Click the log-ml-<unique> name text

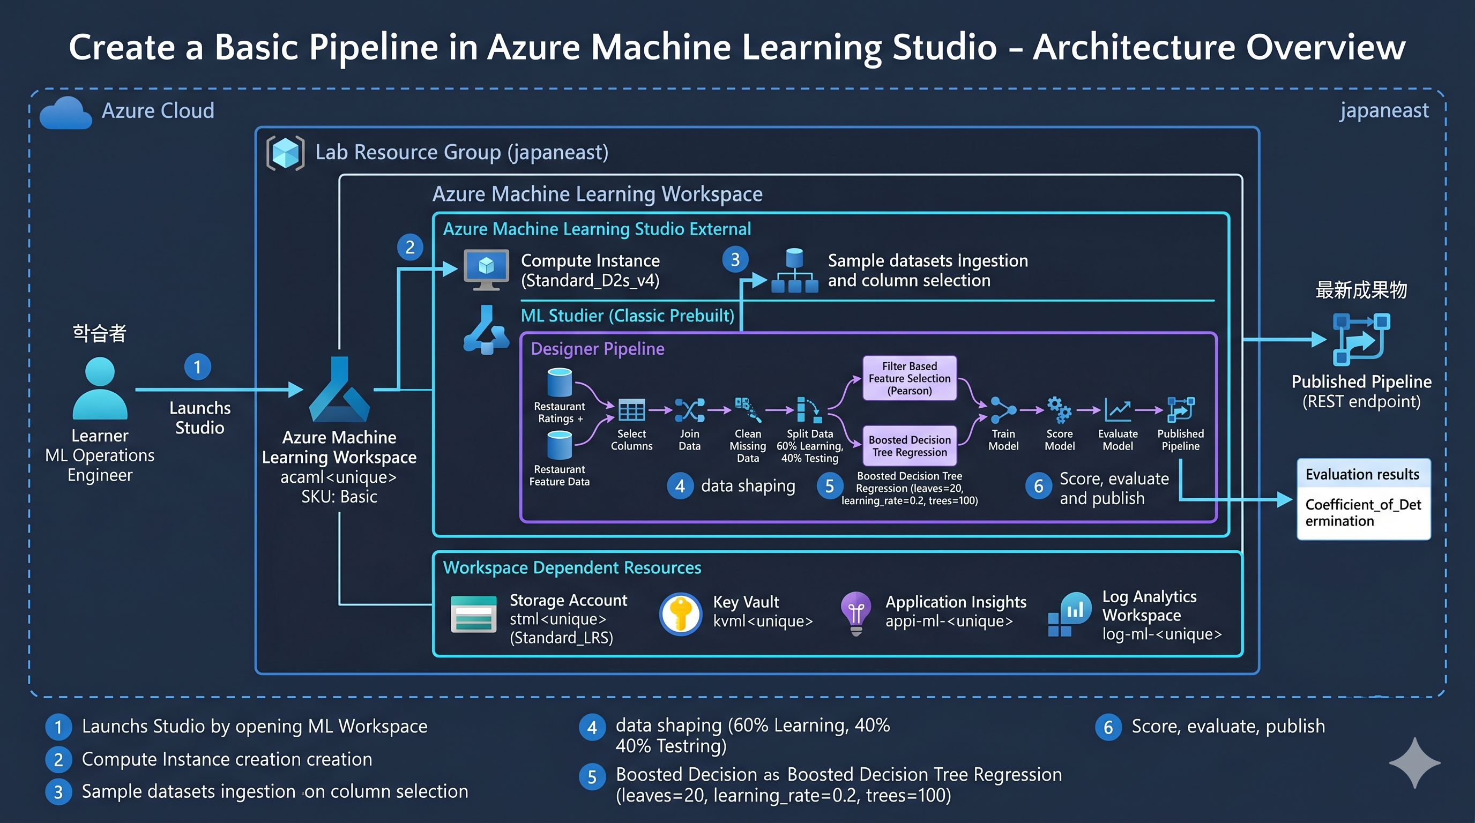click(1162, 634)
